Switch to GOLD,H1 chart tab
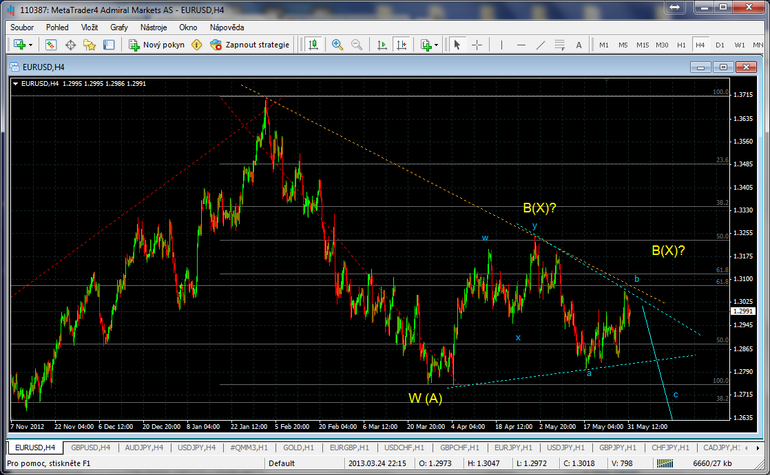 click(299, 448)
